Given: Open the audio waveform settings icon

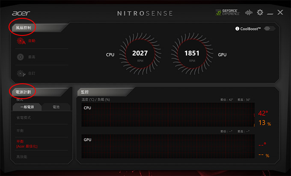Looking at the screenshot, I should pos(249,12).
